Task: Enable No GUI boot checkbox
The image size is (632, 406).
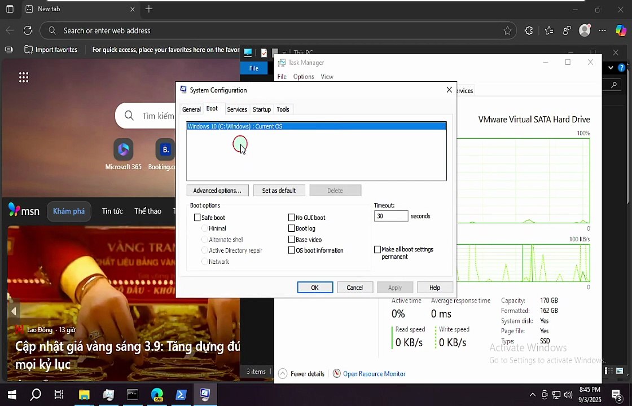Action: coord(291,218)
